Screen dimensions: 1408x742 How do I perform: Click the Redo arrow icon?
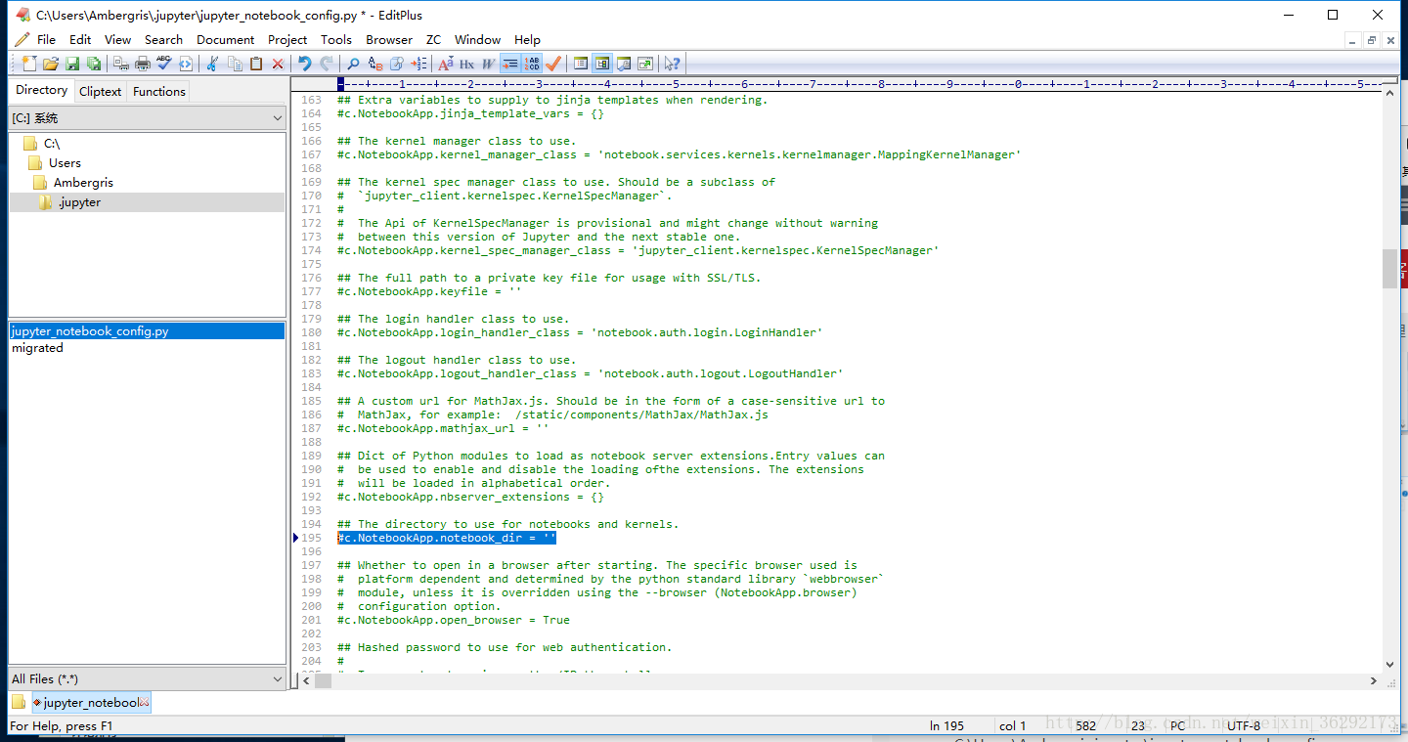327,64
